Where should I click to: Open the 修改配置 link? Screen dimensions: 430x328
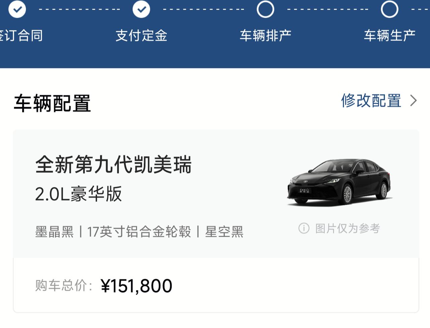tap(371, 100)
